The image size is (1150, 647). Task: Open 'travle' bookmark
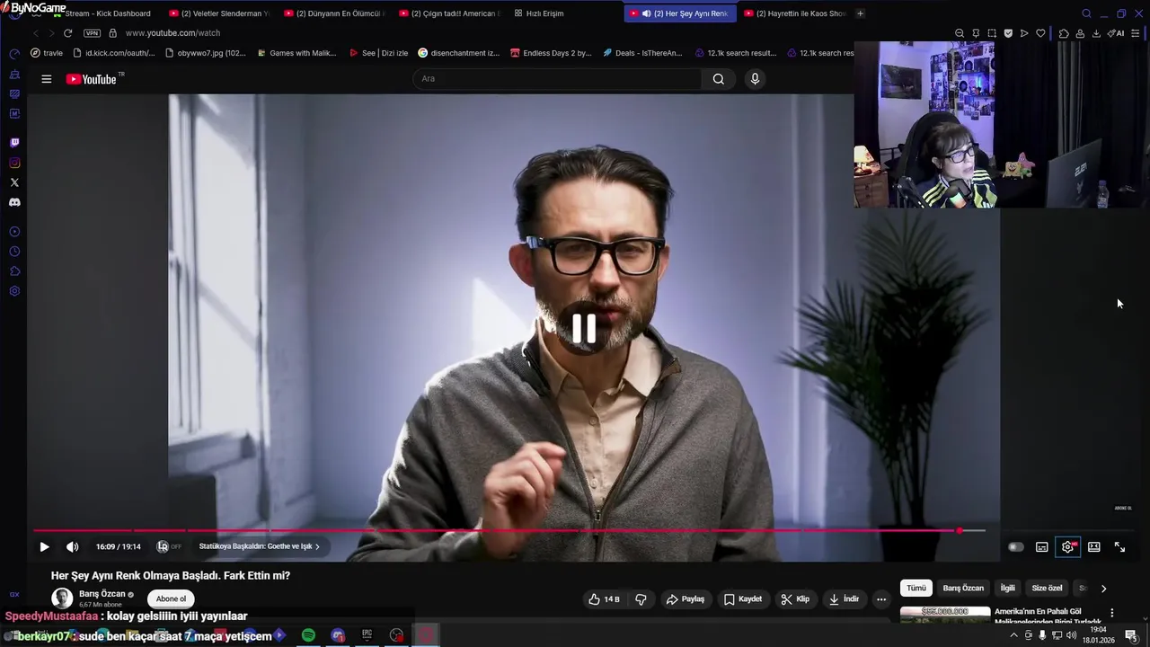click(47, 53)
